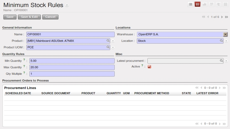Select the form view icon
The height and width of the screenshot is (129, 230).
pos(198,4)
